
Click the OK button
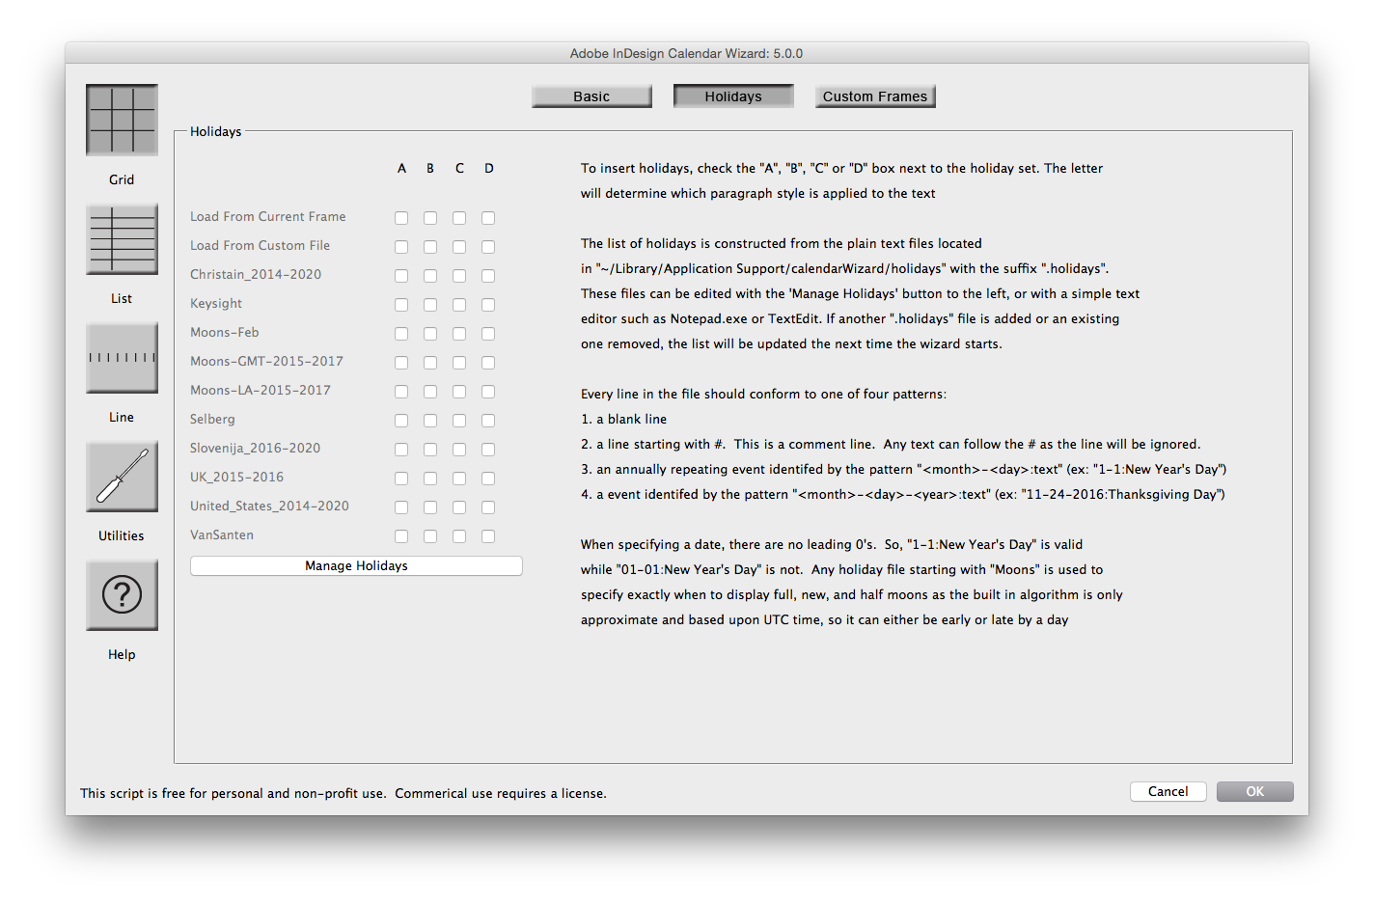(x=1254, y=791)
